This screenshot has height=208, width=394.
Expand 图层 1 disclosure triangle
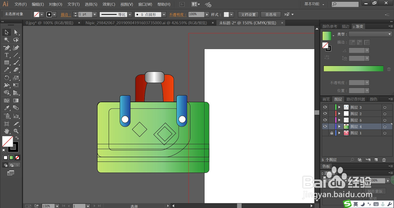[339, 133]
